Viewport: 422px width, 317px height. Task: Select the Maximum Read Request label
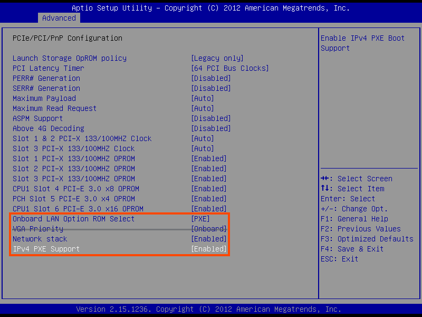click(55, 108)
